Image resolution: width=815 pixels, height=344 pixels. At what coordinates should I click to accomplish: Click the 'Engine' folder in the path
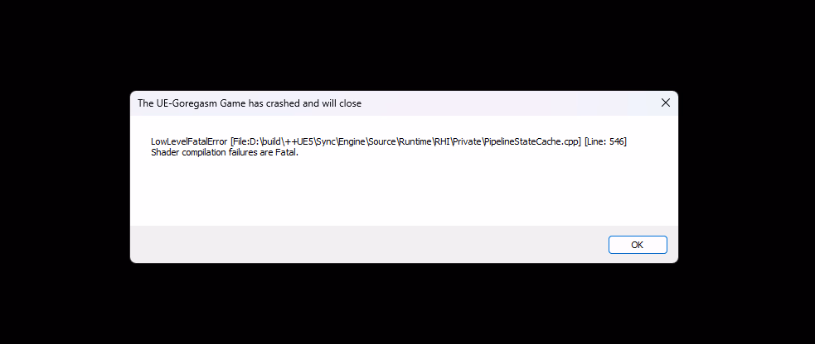[353, 142]
